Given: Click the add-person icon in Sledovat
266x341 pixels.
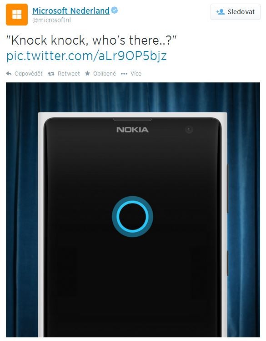Looking at the screenshot, I should [221, 12].
